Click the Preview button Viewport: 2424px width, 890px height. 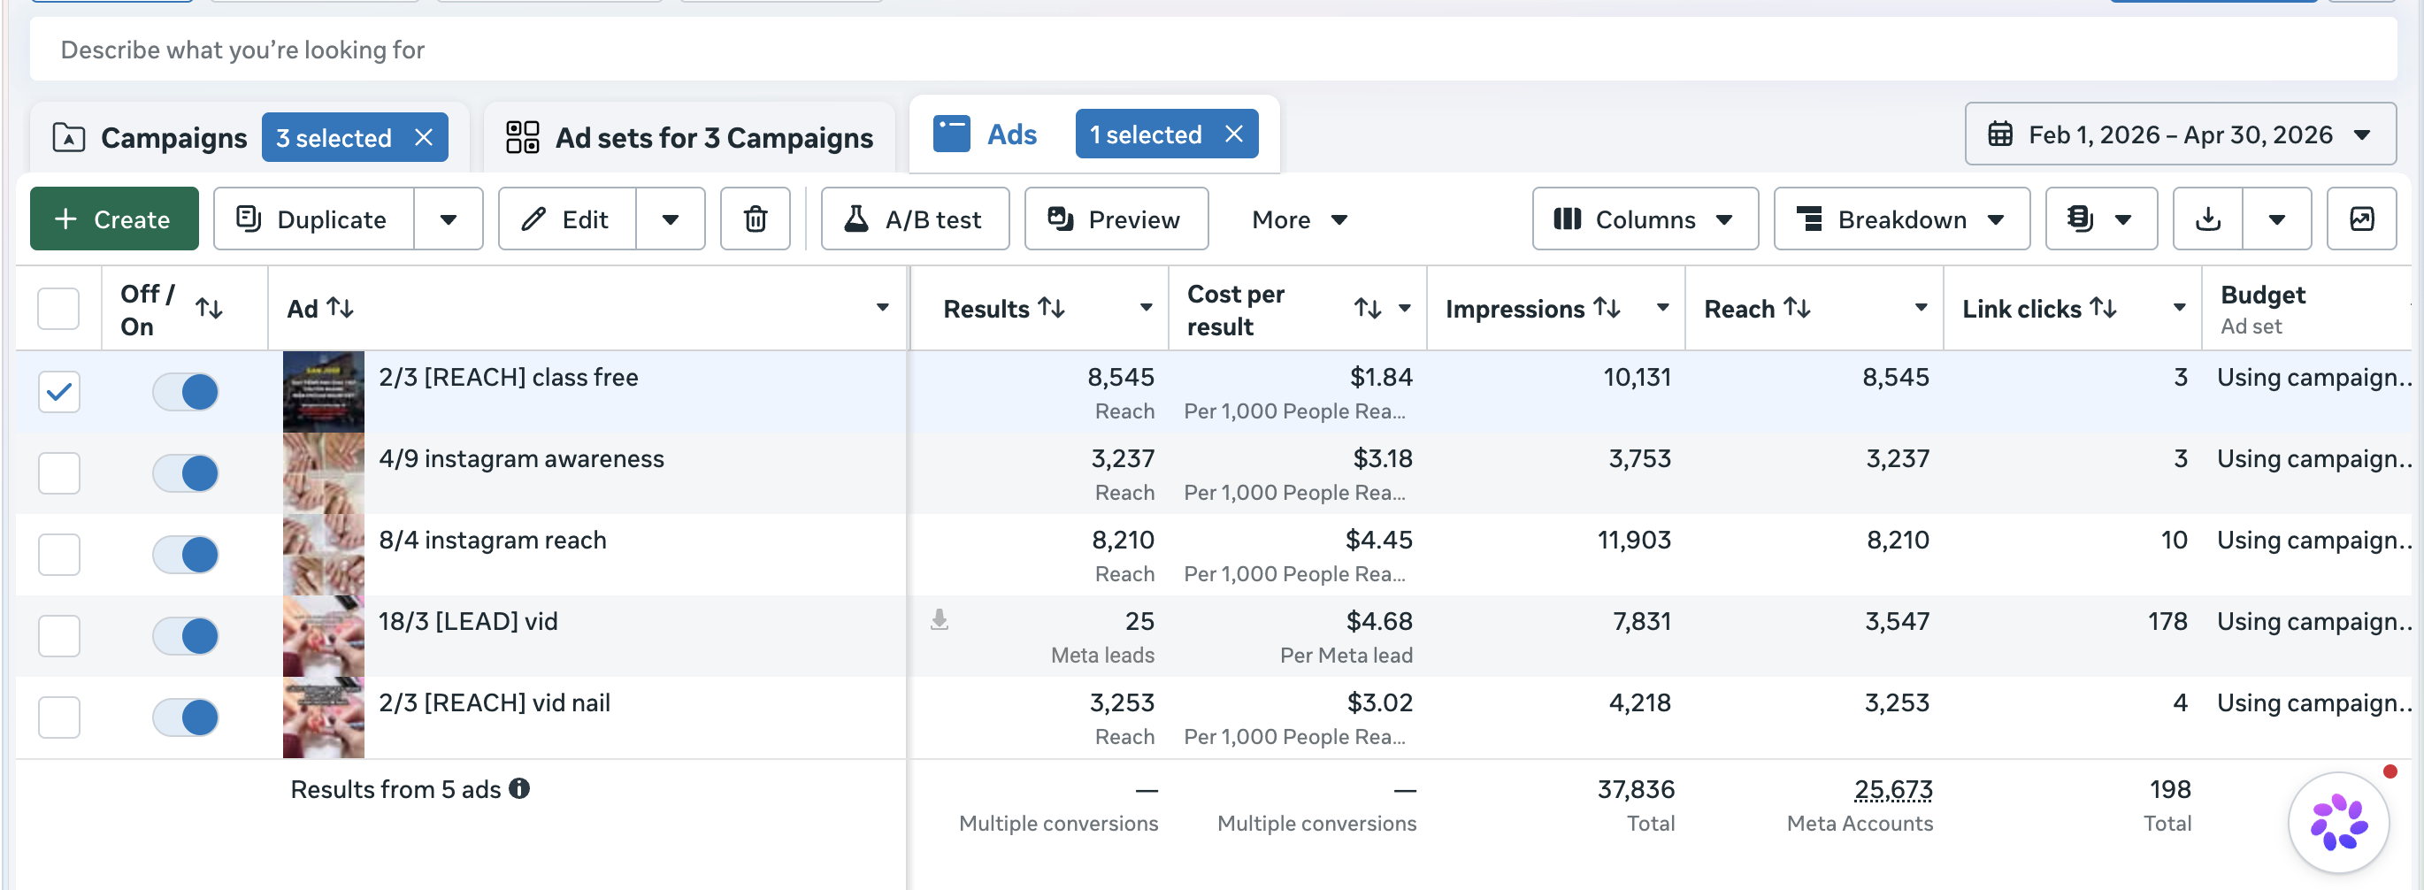1116,219
